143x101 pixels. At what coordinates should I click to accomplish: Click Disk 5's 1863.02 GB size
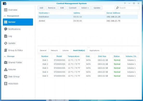(x=103, y=76)
